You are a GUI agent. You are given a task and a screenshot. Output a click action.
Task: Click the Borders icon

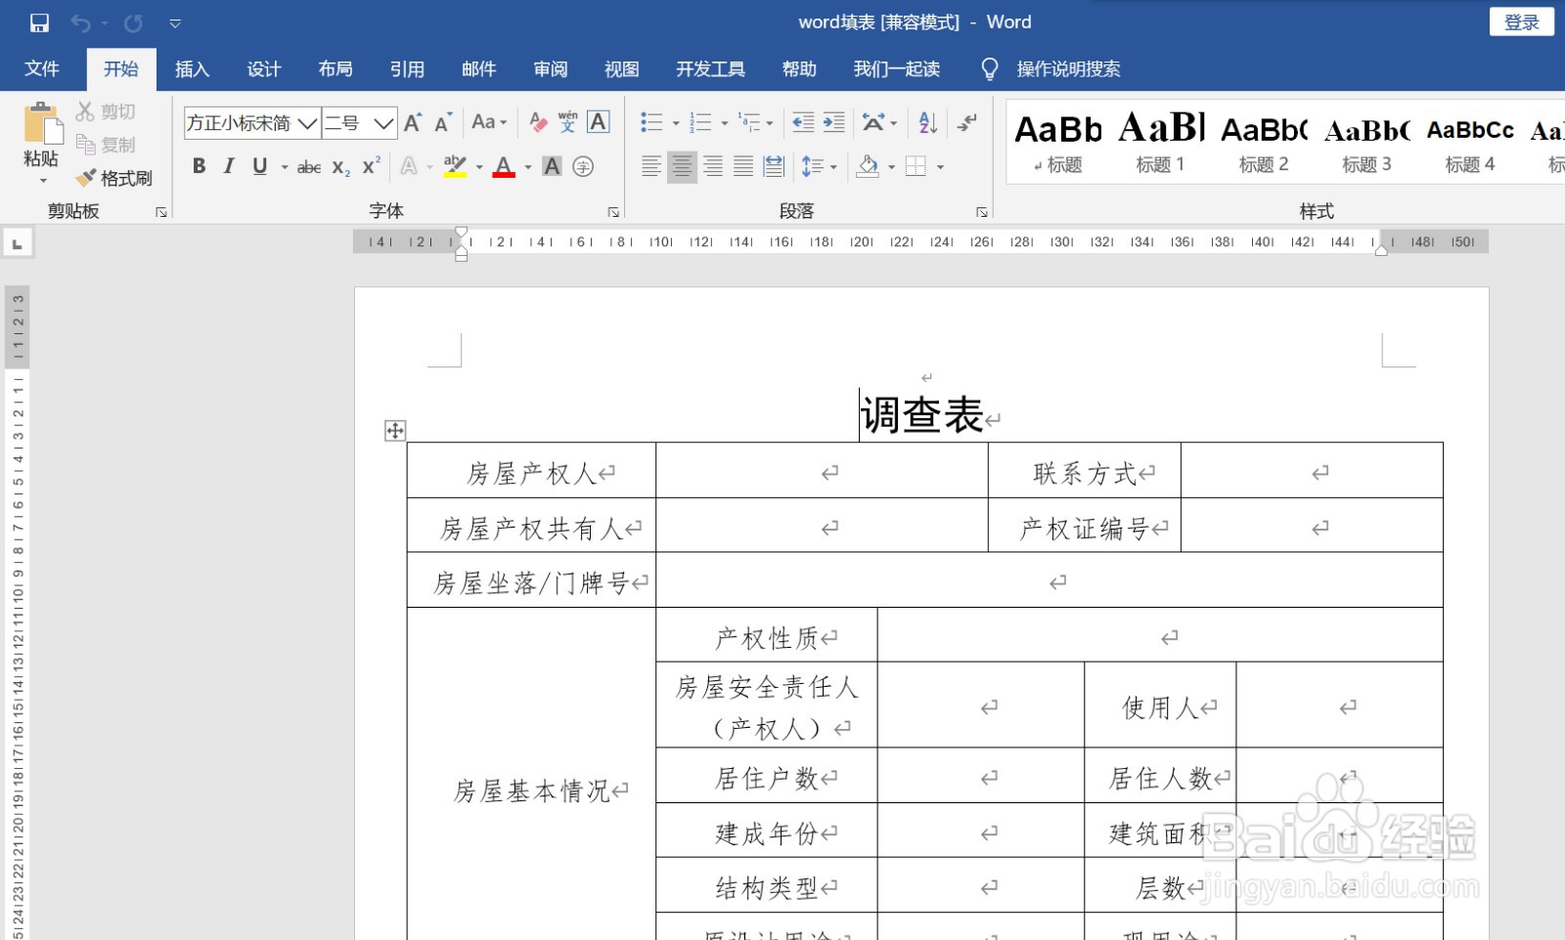[916, 166]
